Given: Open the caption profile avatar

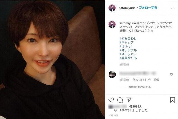Looking at the screenshot, I should click(112, 24).
